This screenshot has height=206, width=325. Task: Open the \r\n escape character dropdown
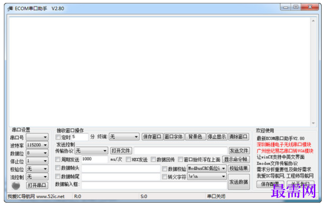click(207, 176)
